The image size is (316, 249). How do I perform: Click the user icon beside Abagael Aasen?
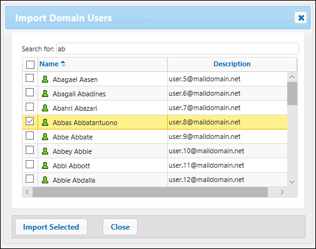point(45,79)
